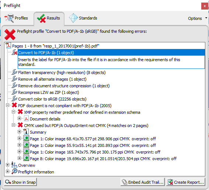The width and height of the screenshot is (209, 190).
Task: Expand the Summary node
Action: point(19,132)
